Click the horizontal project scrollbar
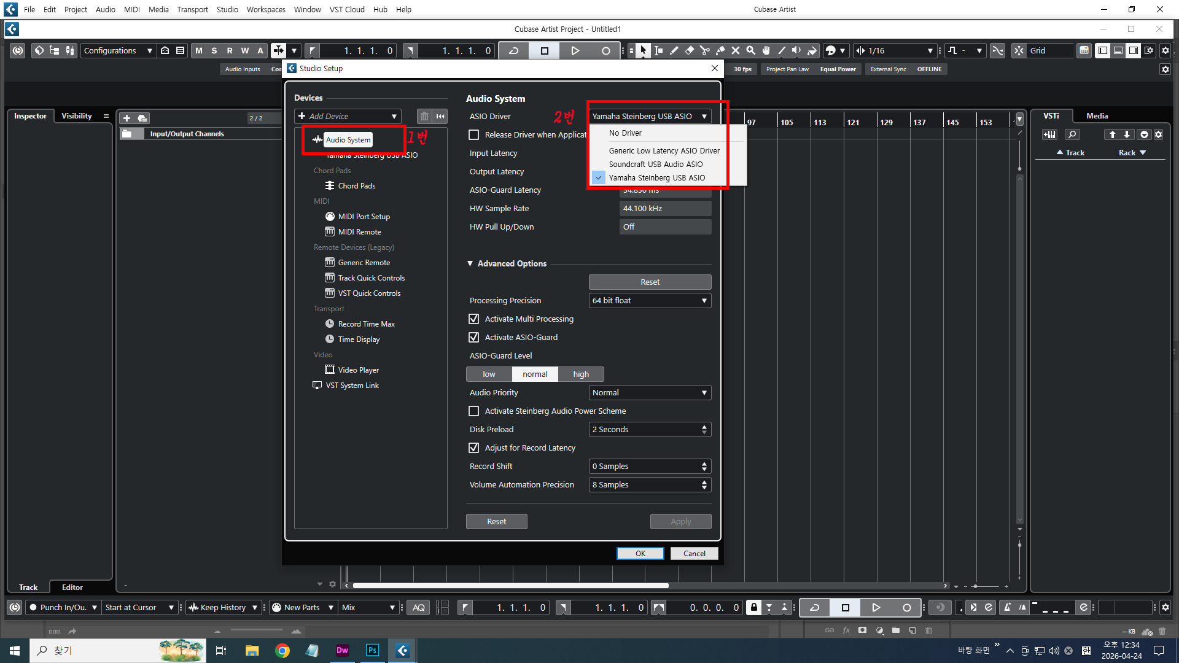The width and height of the screenshot is (1179, 663). [510, 586]
